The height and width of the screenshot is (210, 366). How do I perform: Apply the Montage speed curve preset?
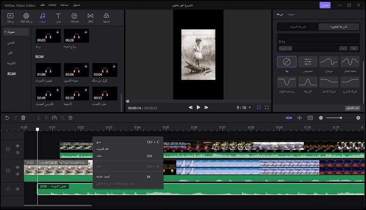329,62
